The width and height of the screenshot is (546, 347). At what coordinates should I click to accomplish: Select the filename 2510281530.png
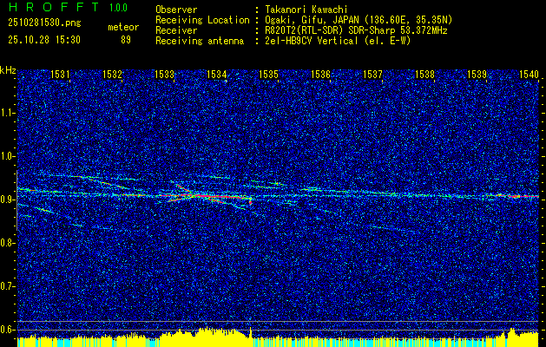[x=44, y=23]
